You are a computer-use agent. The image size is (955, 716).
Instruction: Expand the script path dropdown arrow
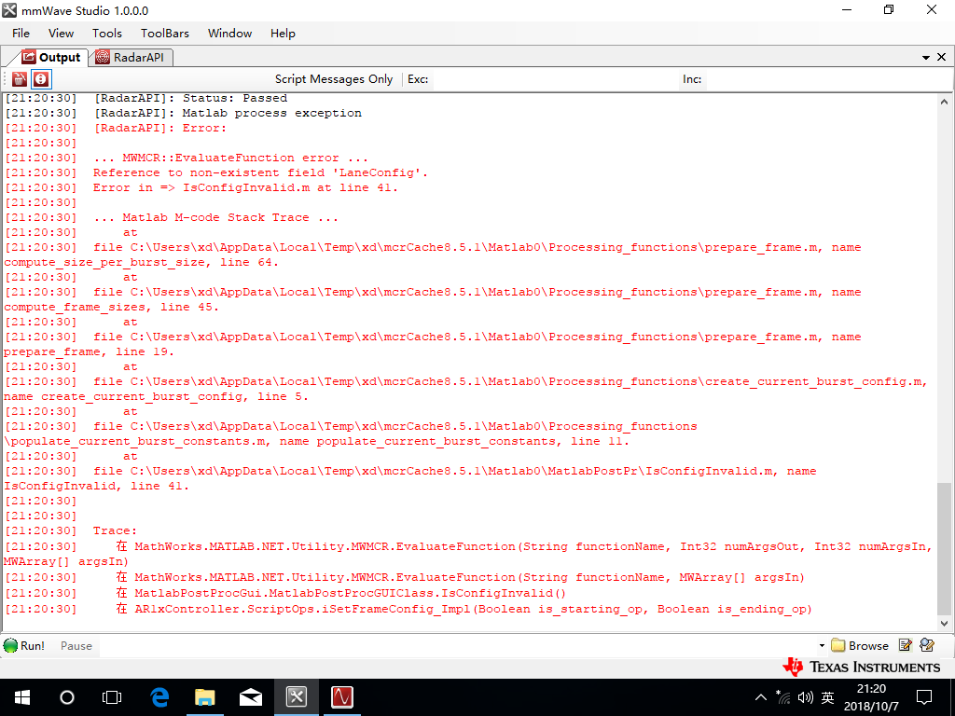822,646
